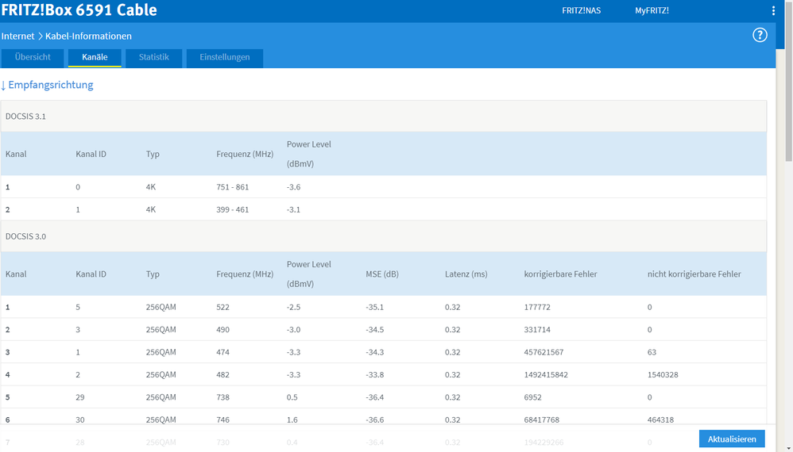Switch to the Übersicht tab
The height and width of the screenshot is (452, 793).
pos(32,58)
